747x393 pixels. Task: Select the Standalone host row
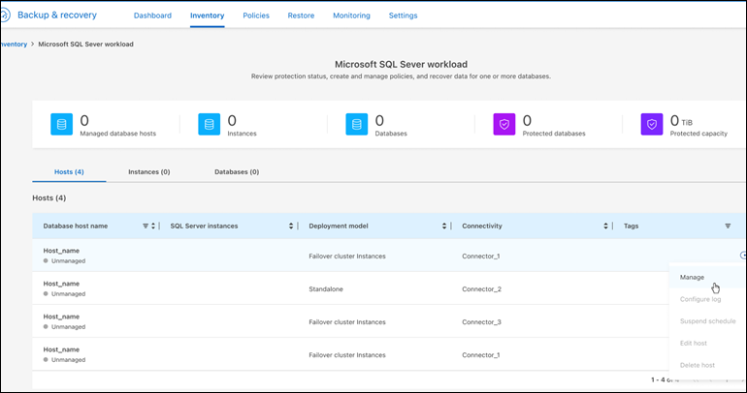pyautogui.click(x=325, y=288)
